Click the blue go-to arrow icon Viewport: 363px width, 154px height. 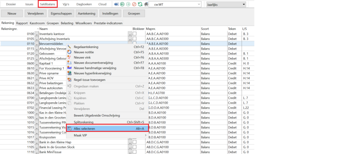[116, 4]
